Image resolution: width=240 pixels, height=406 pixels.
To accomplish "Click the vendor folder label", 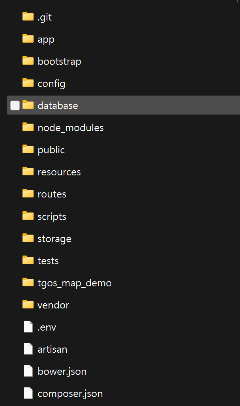I will click(53, 305).
